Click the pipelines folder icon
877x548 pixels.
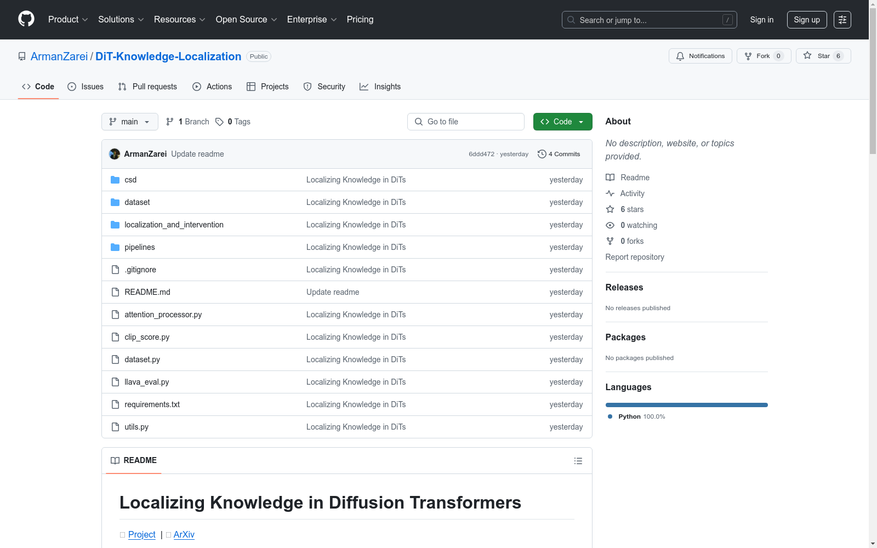[115, 247]
